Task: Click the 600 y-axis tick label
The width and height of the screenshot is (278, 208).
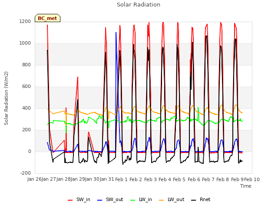Action: point(26,87)
